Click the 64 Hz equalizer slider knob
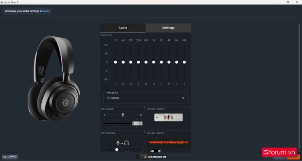Image resolution: width=302 pixels, height=161 pixels. (123, 62)
